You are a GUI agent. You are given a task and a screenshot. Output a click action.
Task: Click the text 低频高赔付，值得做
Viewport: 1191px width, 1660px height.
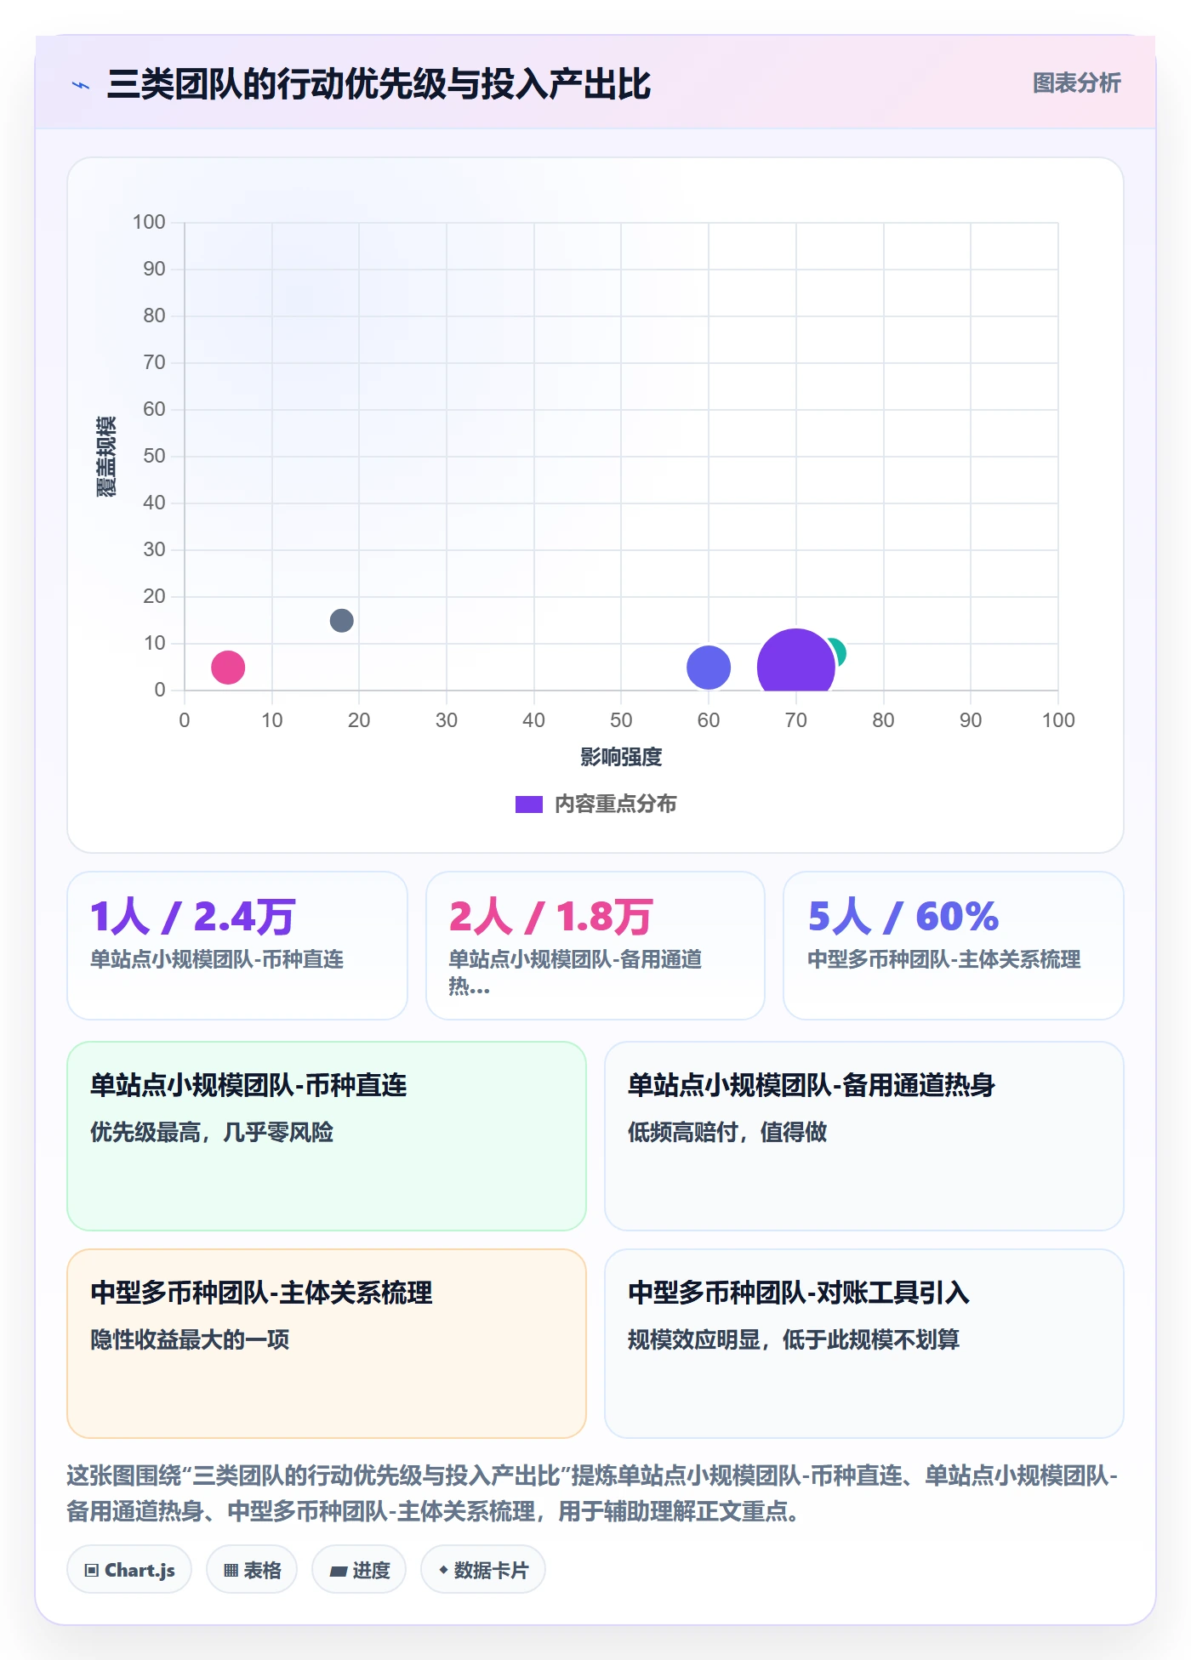(727, 1133)
